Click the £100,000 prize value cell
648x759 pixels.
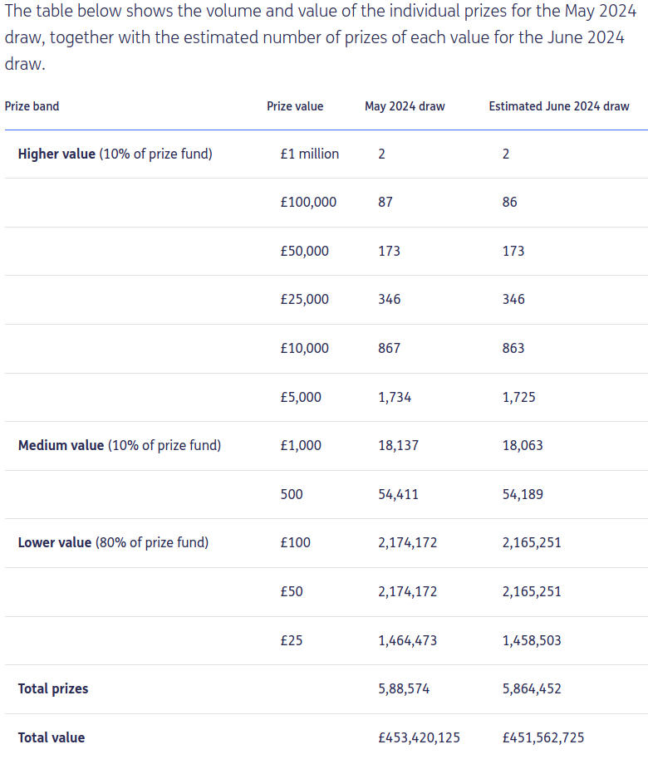[x=308, y=203]
